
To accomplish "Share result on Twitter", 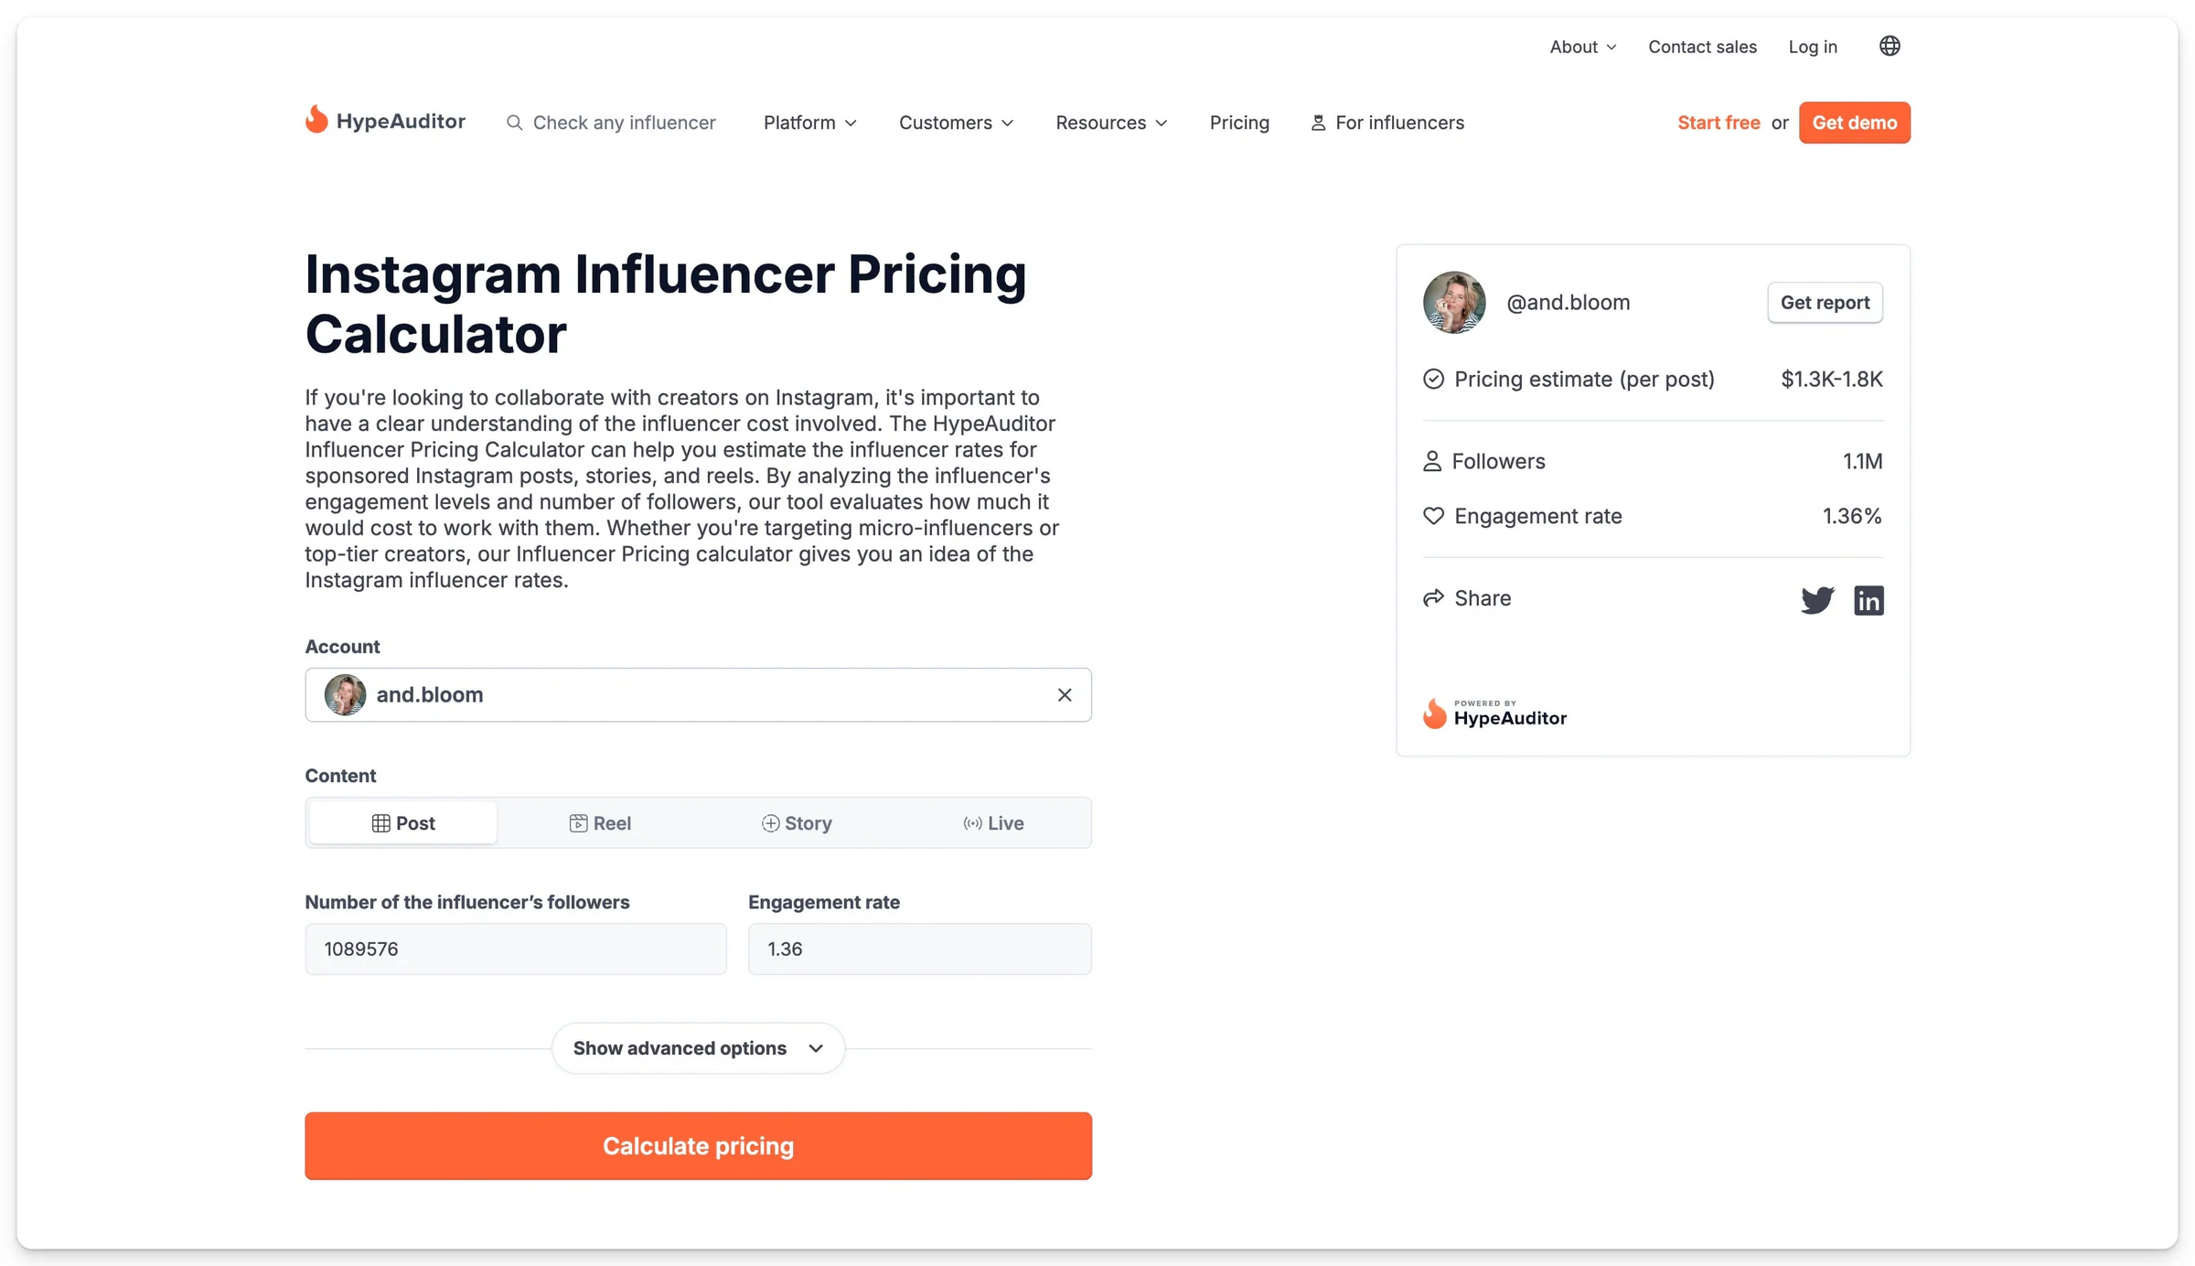I will tap(1817, 600).
